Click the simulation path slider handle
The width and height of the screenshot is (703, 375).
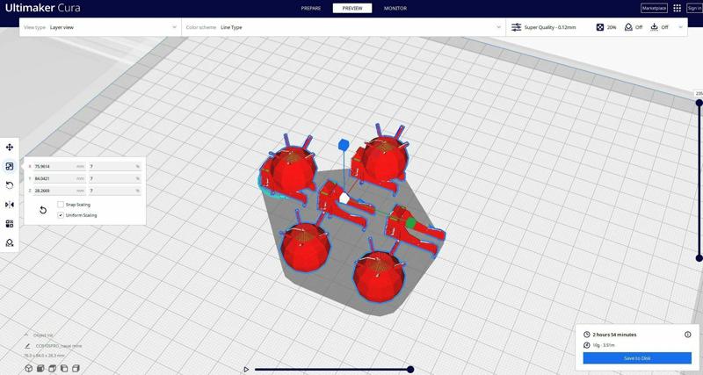pyautogui.click(x=410, y=370)
